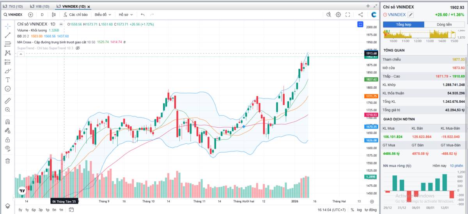Remove drawings with the trash icon
Screen dimensions: 468x214
tap(7, 160)
